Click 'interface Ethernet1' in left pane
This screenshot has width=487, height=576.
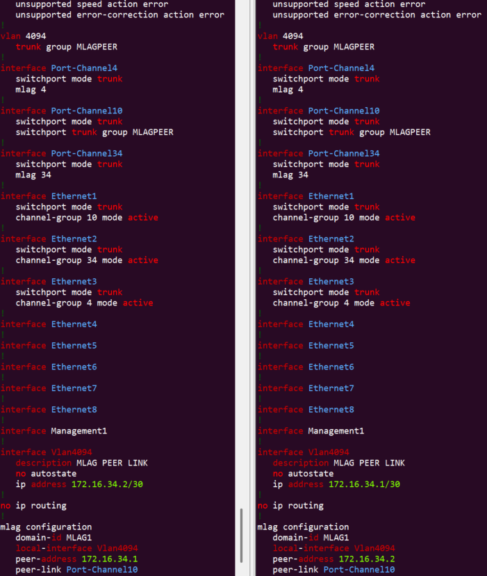49,195
